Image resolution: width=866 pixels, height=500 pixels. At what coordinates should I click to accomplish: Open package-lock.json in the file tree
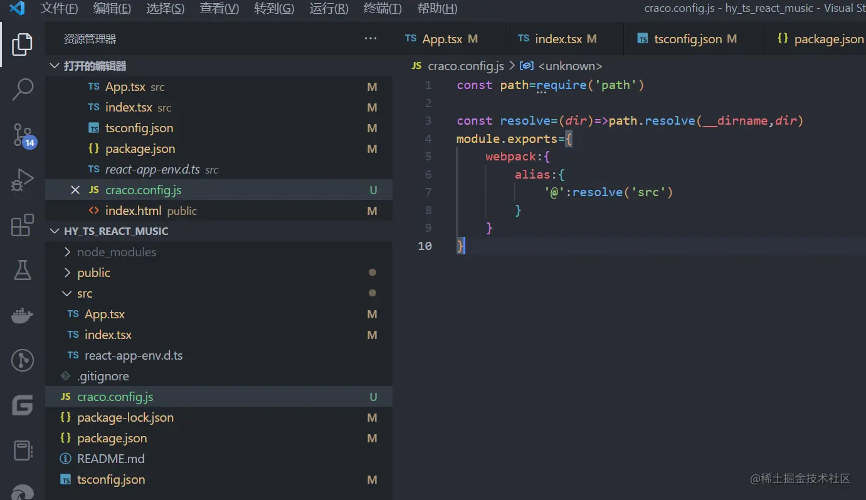point(125,417)
